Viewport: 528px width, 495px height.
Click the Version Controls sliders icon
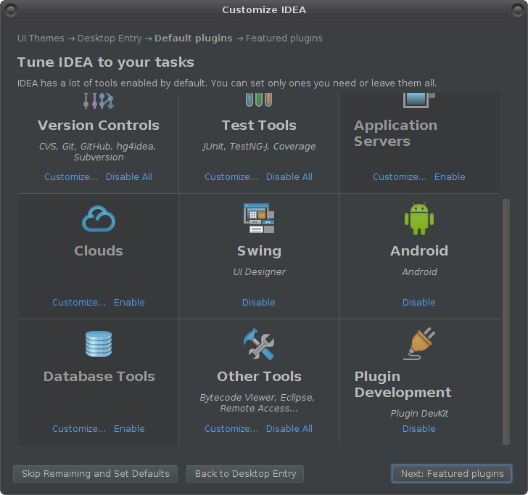pos(99,101)
